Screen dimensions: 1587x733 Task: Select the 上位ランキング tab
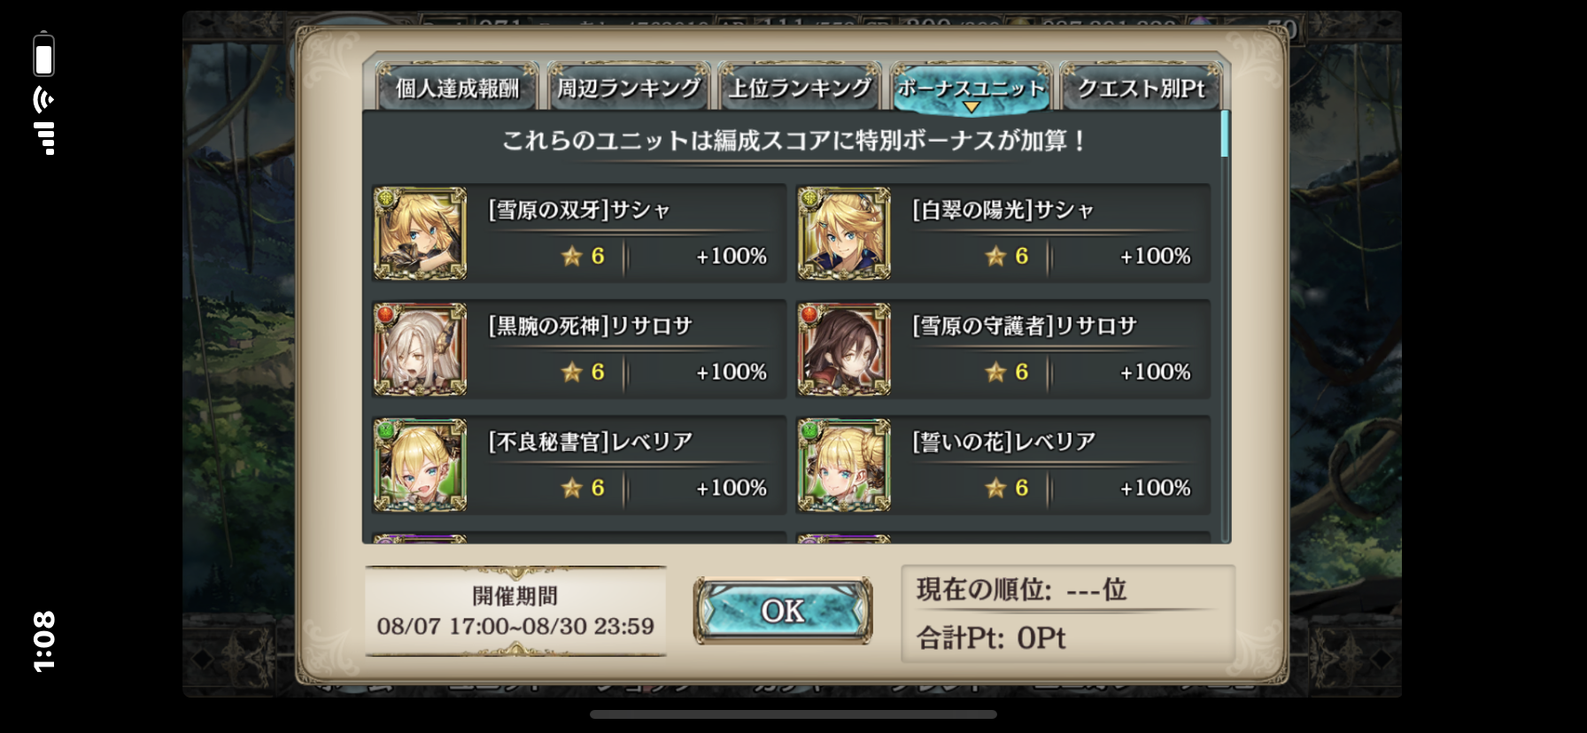800,88
